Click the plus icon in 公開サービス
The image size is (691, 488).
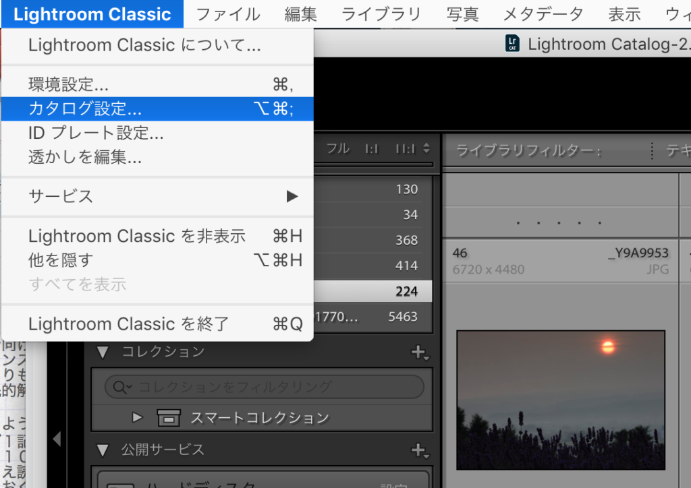(x=420, y=451)
